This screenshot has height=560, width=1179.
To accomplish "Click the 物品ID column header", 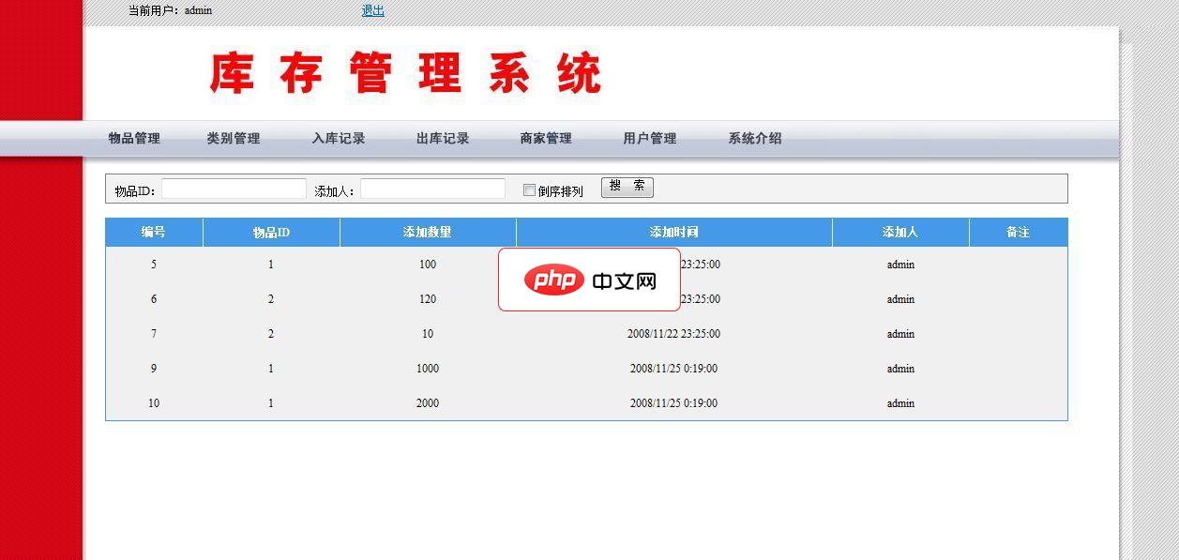I will (x=269, y=232).
